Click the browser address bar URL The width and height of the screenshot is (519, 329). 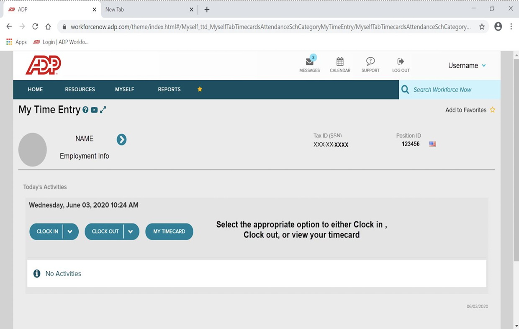point(270,27)
